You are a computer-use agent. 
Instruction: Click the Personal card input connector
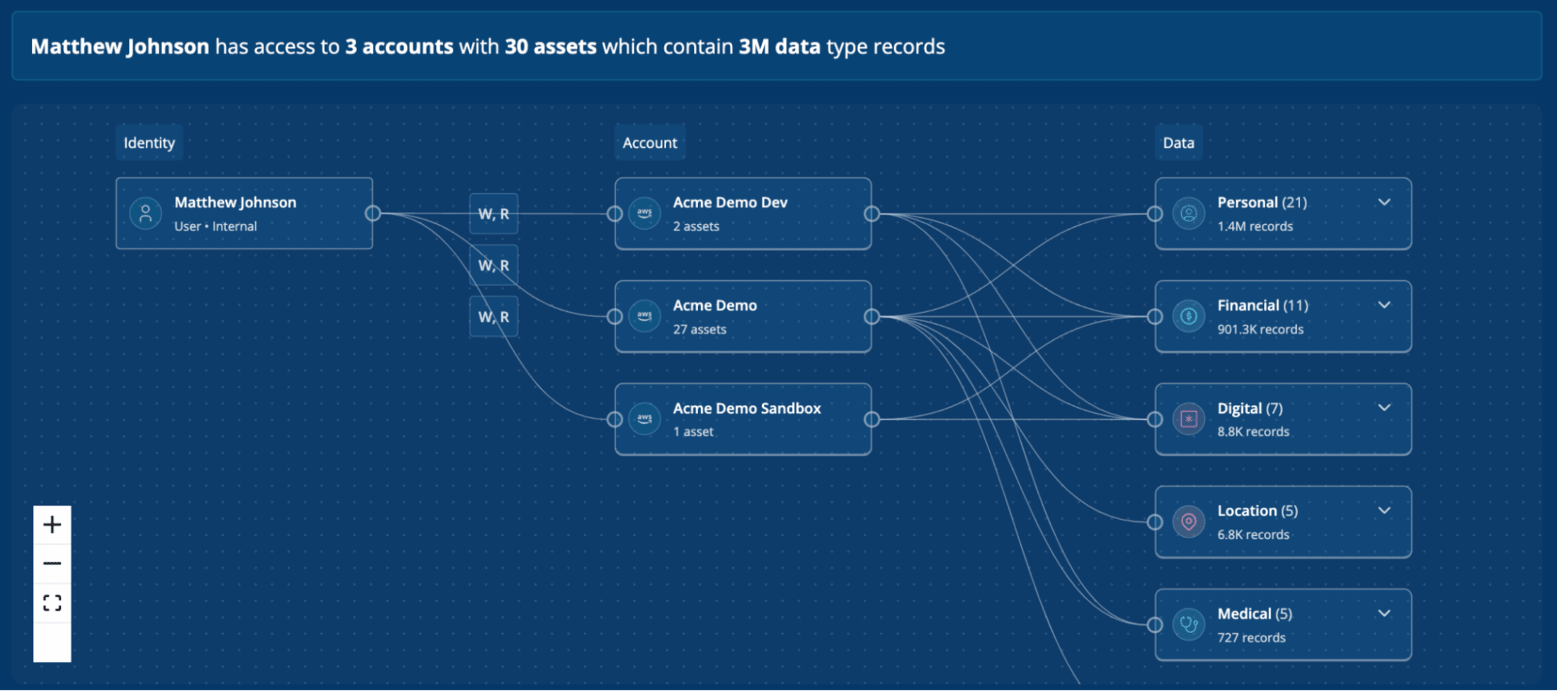[1155, 214]
